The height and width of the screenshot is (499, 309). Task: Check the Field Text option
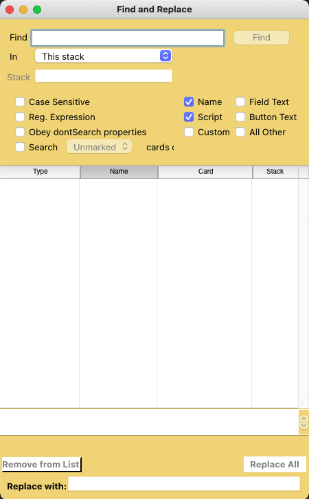(x=240, y=102)
